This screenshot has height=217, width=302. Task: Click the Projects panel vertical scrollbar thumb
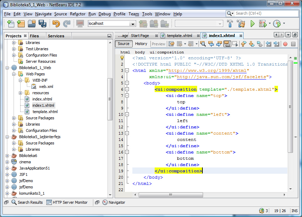click(x=110, y=99)
